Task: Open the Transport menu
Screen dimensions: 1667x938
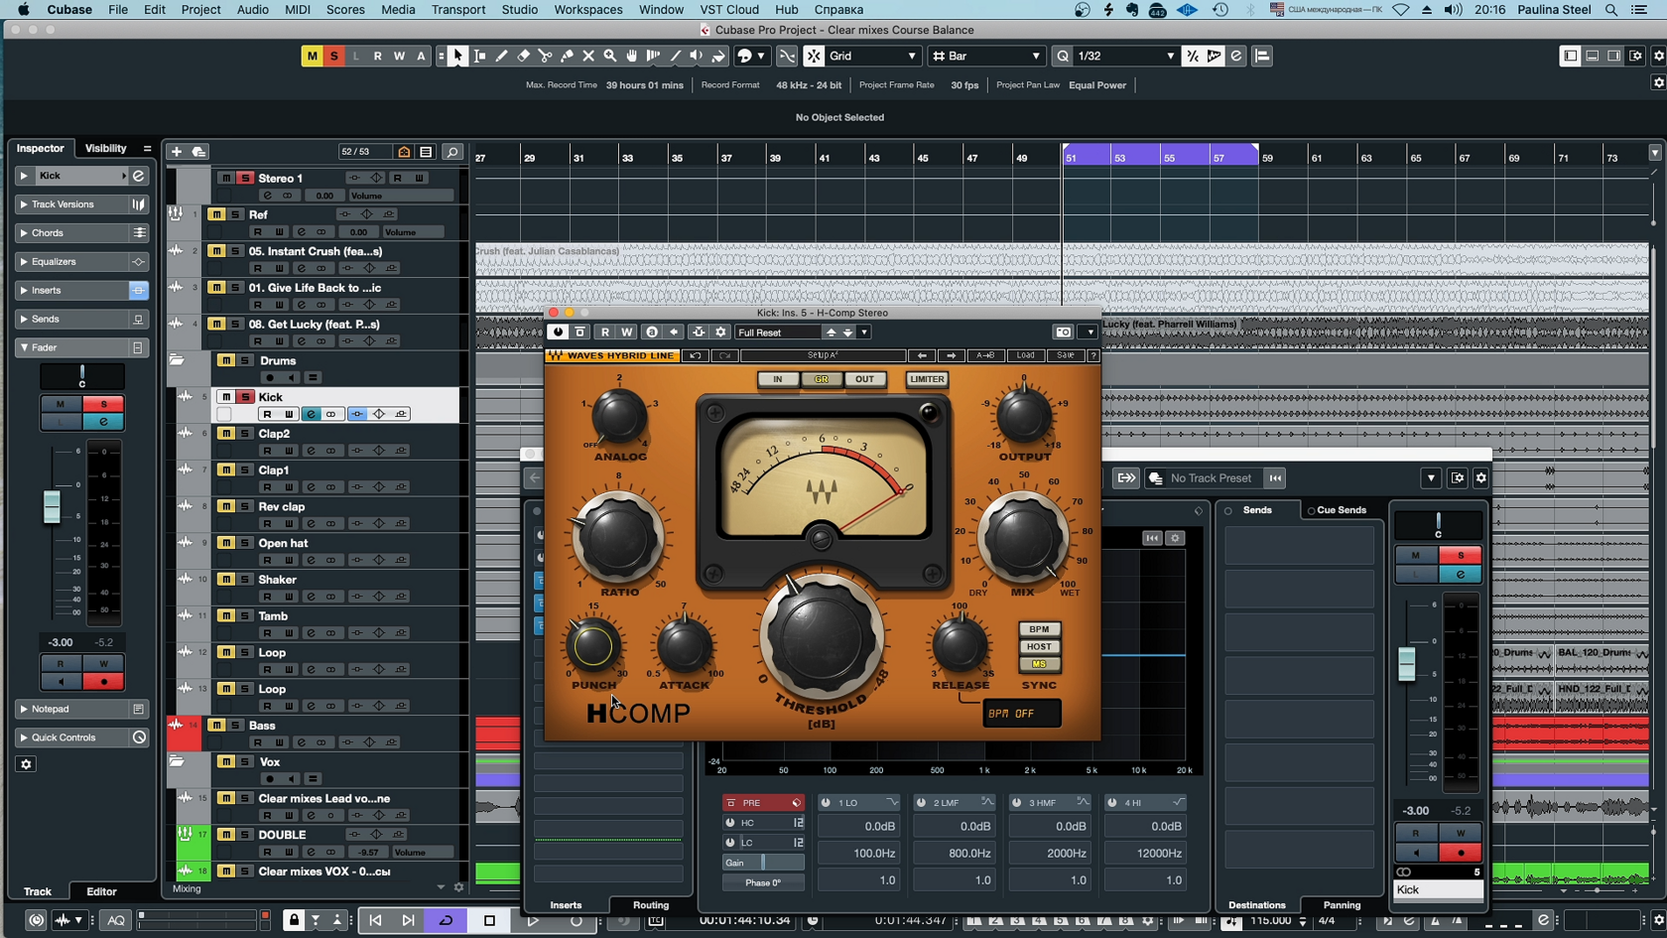Action: click(458, 10)
